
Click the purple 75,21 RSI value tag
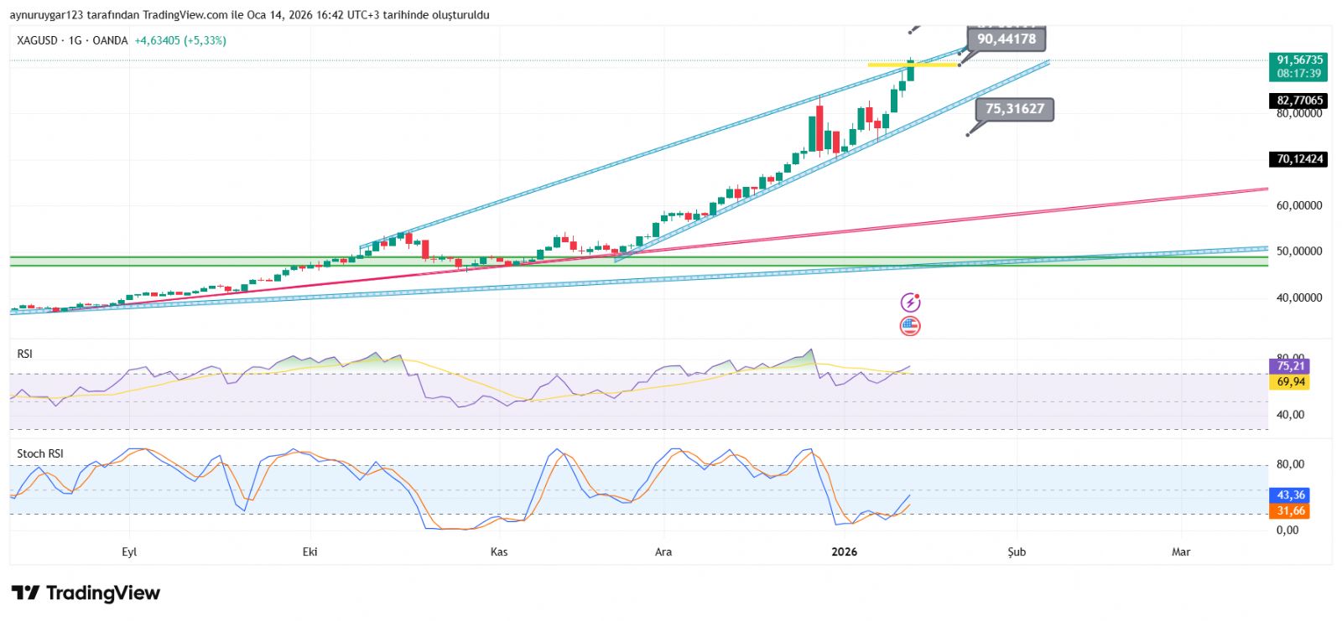(x=1290, y=366)
